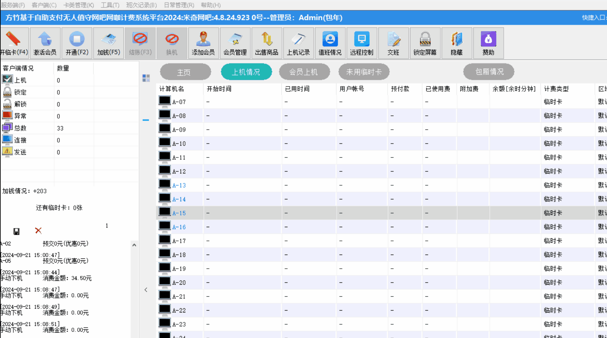Switch to the 包厢情况 tab
The height and width of the screenshot is (338, 607).
pos(489,72)
